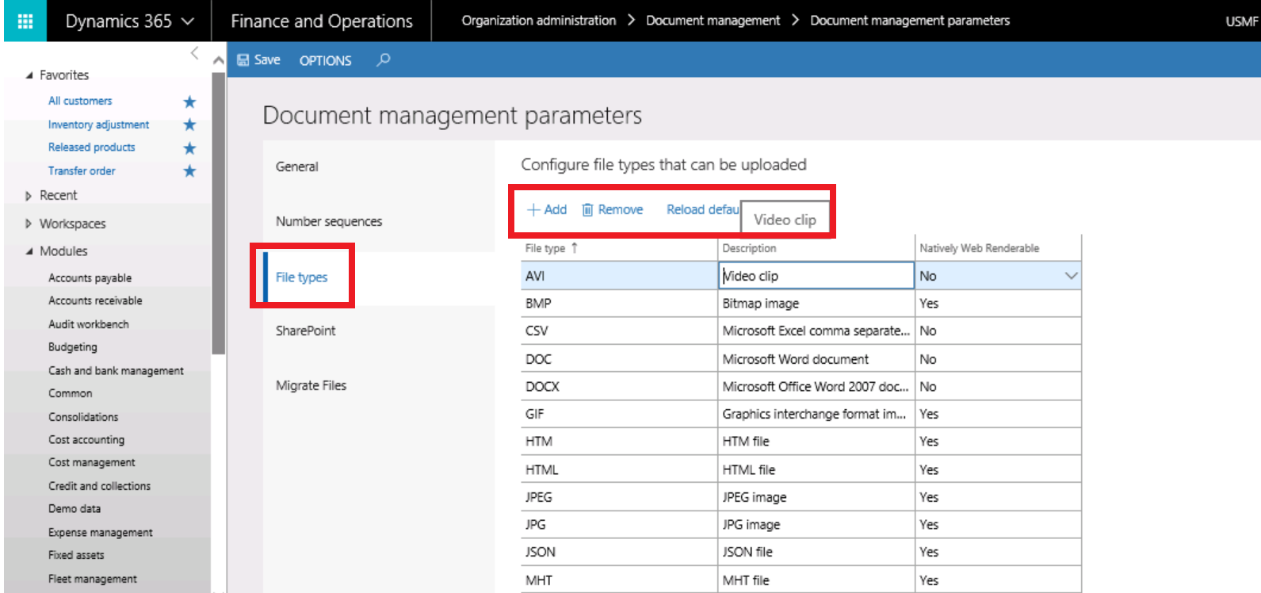Open the Fixed assets module
Screen dimensions: 1261x593
(x=76, y=556)
